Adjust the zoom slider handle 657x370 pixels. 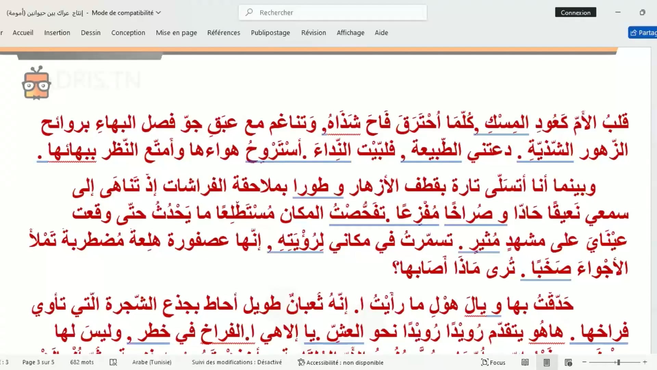[x=618, y=362]
